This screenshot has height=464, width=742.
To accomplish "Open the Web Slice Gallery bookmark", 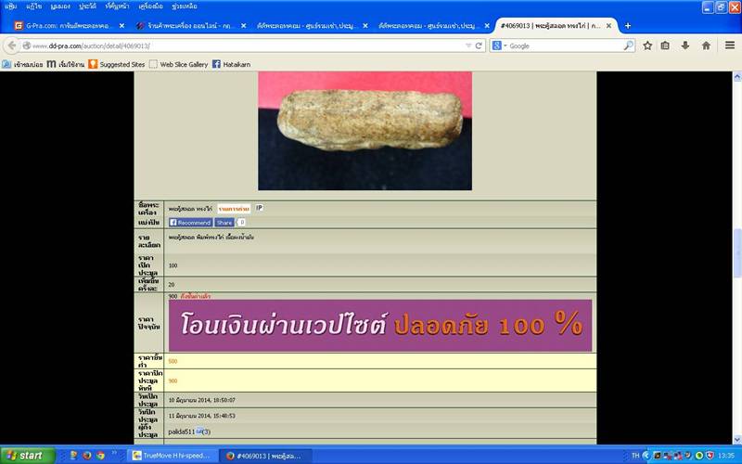I will click(x=178, y=64).
